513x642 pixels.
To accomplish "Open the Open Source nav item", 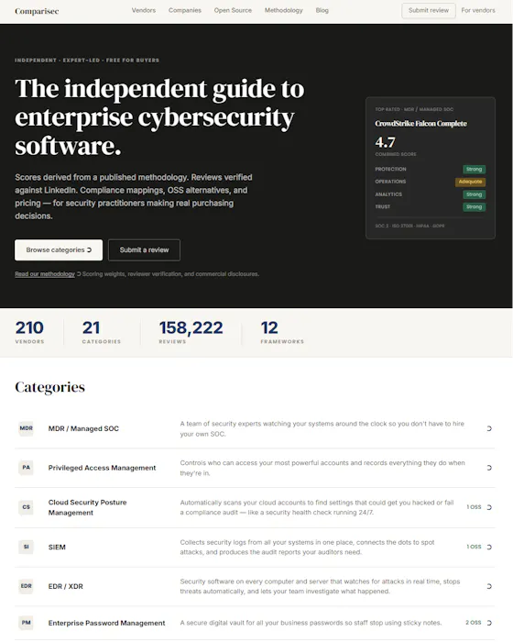I will [x=233, y=10].
